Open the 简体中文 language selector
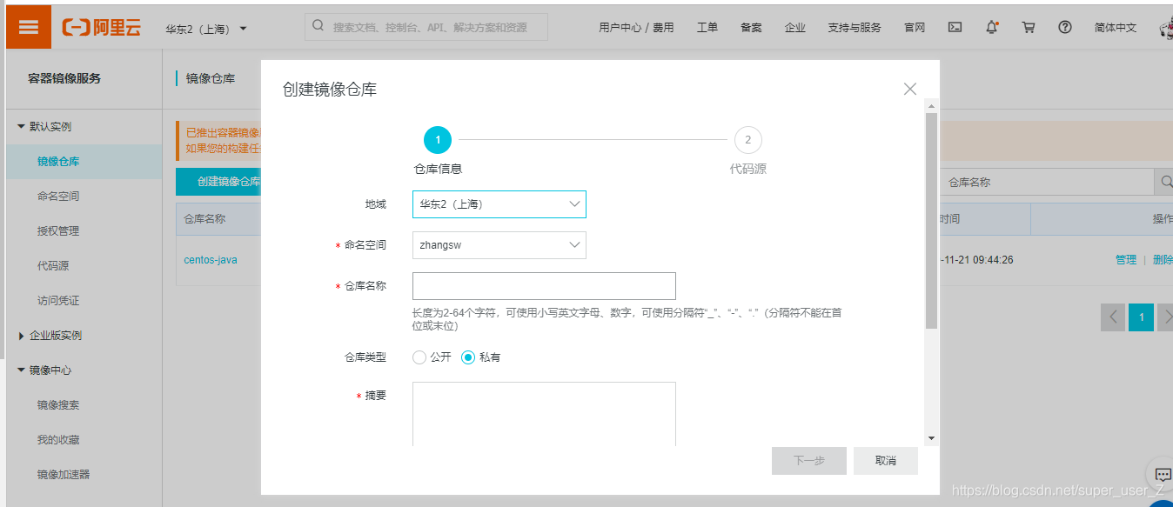Image resolution: width=1173 pixels, height=507 pixels. coord(1116,28)
